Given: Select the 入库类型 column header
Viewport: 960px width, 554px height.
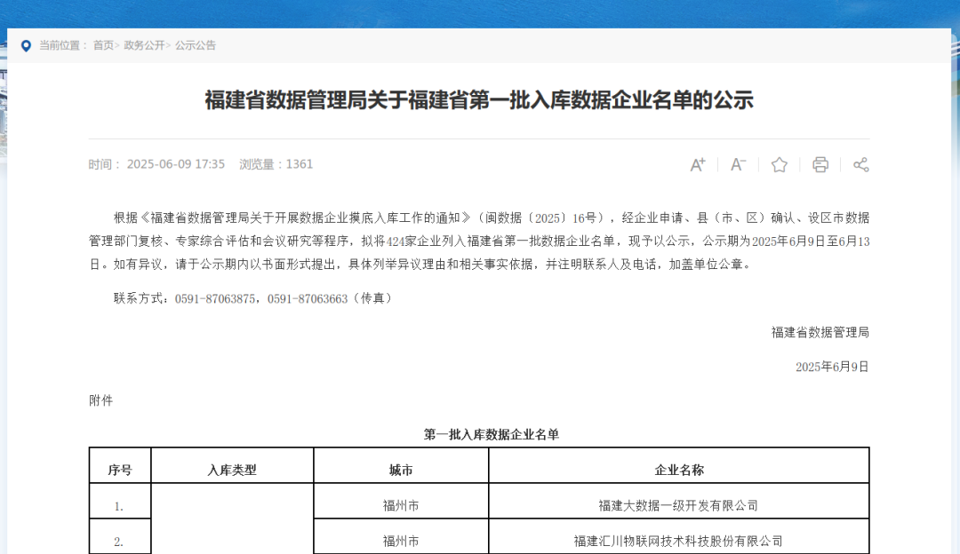Looking at the screenshot, I should click(232, 470).
